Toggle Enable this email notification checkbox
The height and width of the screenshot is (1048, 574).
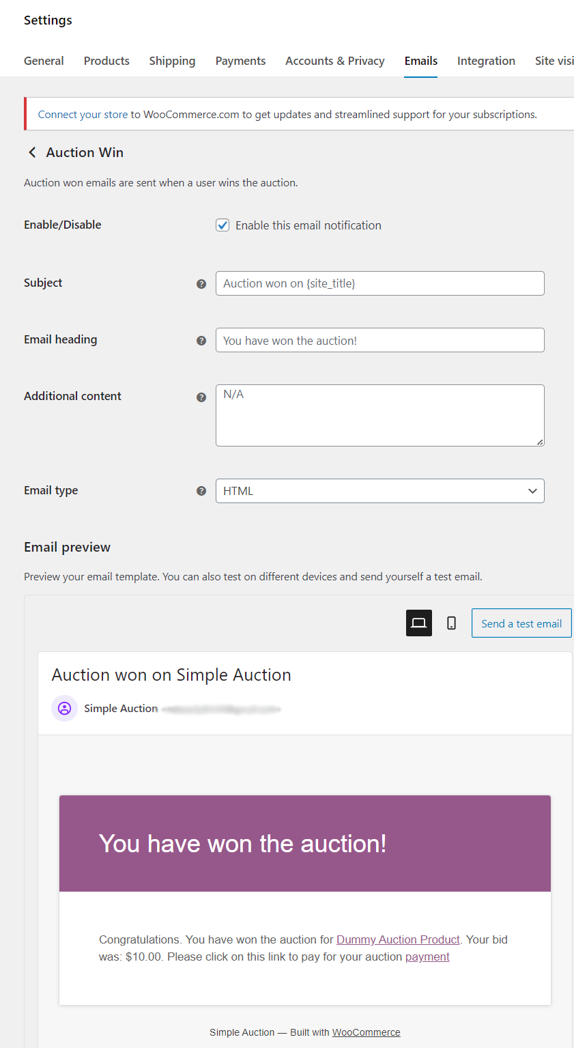223,225
